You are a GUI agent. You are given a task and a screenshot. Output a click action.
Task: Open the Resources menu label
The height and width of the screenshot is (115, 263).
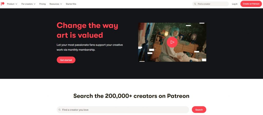54,4
